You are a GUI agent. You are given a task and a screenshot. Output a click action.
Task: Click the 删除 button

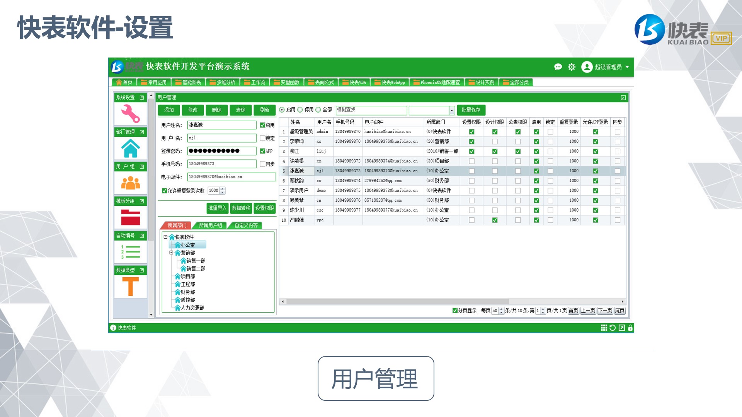217,110
